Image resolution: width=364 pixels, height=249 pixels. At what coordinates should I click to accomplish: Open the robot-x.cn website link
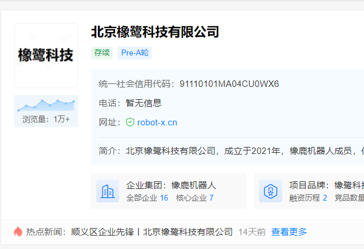pyautogui.click(x=157, y=122)
